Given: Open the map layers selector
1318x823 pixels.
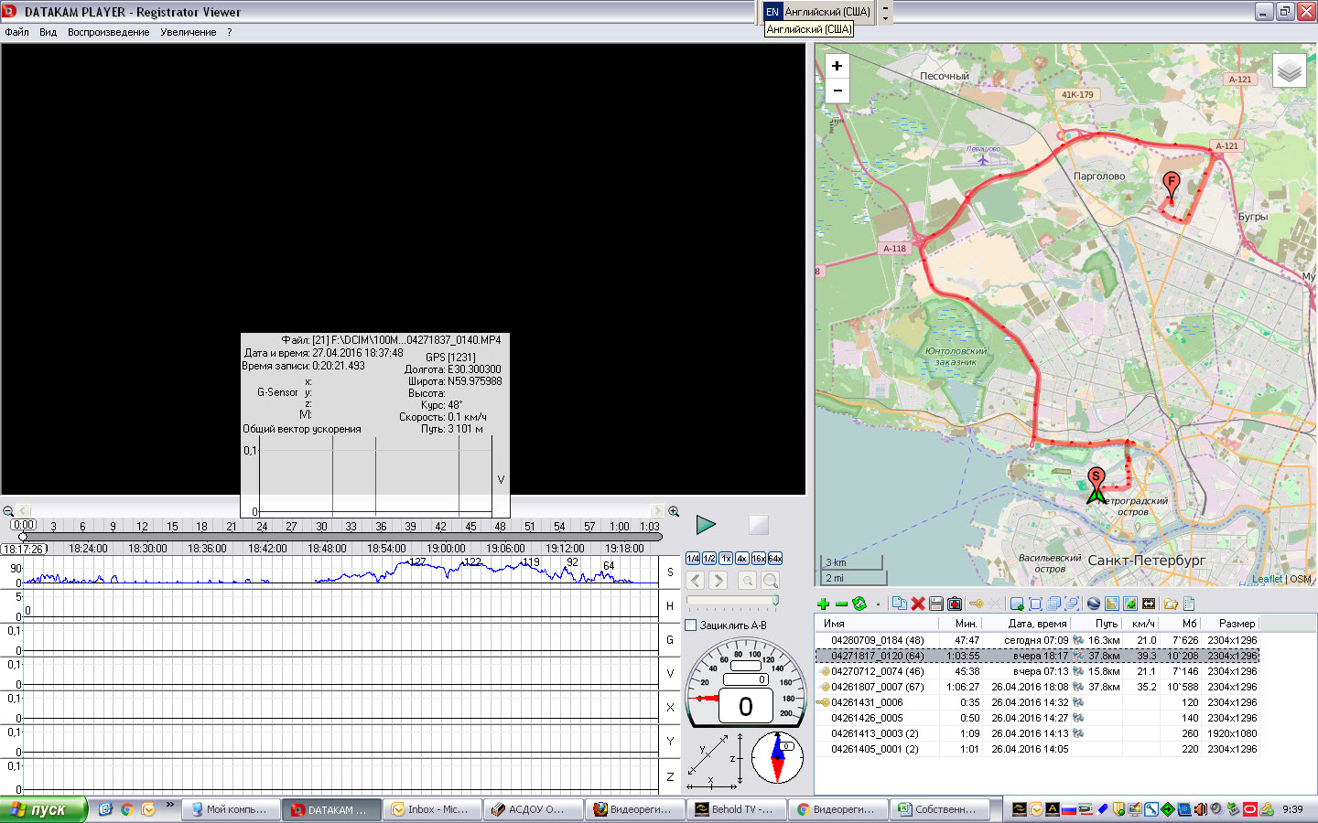Looking at the screenshot, I should 1289,70.
